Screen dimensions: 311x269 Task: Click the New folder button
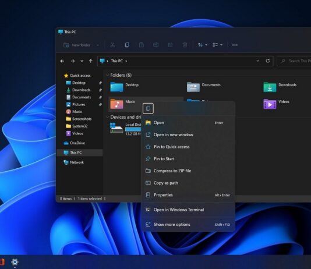point(77,45)
